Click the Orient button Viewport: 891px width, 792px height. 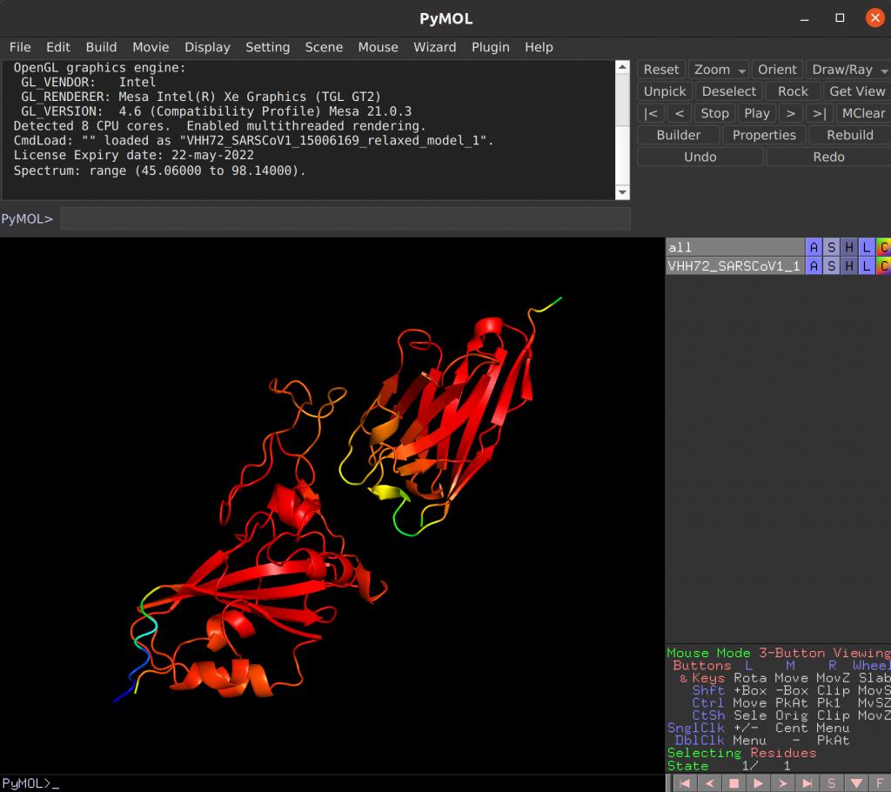(x=777, y=70)
